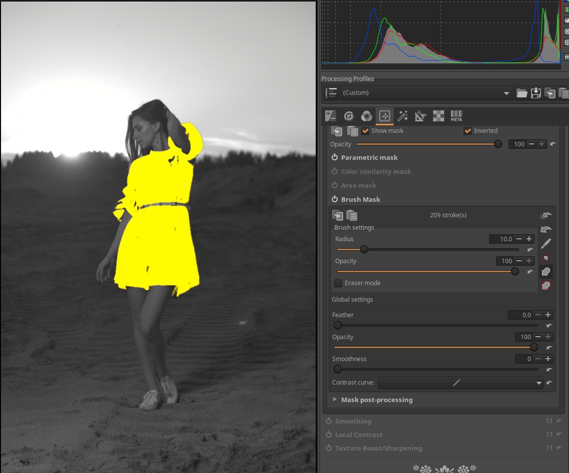
Task: Switch to the Metadata tab
Action: tap(456, 116)
